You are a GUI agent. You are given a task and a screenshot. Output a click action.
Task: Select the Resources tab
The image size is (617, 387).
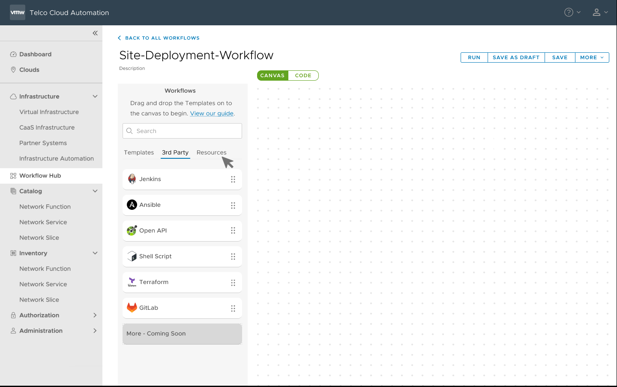pyautogui.click(x=212, y=153)
